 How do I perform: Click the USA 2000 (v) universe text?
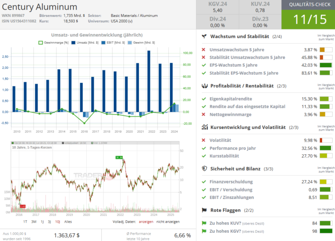[122, 21]
